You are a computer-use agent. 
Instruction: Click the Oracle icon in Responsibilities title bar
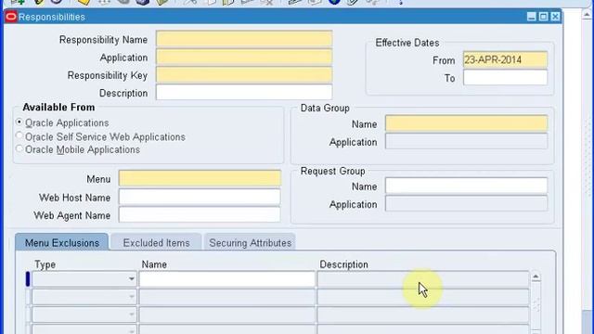click(11, 17)
